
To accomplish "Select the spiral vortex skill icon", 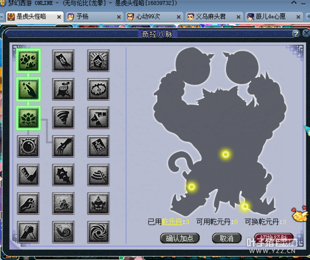I will [x=98, y=232].
